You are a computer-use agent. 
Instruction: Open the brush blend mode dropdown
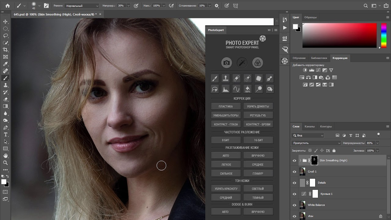82,6
